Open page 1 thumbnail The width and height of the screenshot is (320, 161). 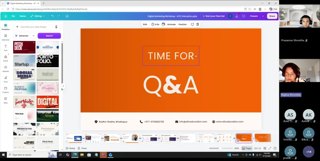tap(74, 138)
